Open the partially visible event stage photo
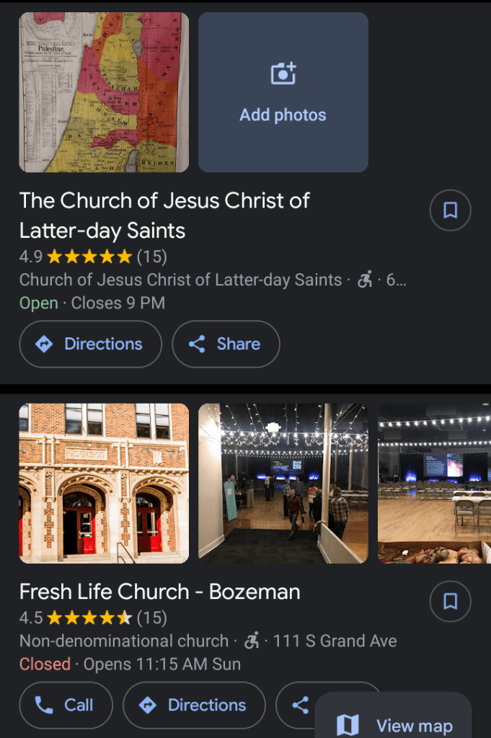The width and height of the screenshot is (491, 738). [x=434, y=483]
